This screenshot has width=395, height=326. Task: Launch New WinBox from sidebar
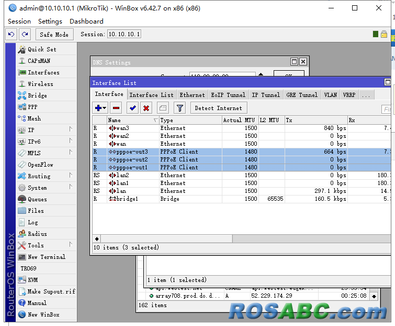[47, 314]
